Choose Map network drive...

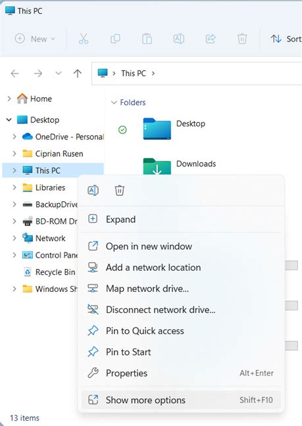[x=181, y=289]
